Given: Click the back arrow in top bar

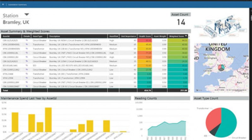Looking at the screenshot, I should tap(3, 5).
